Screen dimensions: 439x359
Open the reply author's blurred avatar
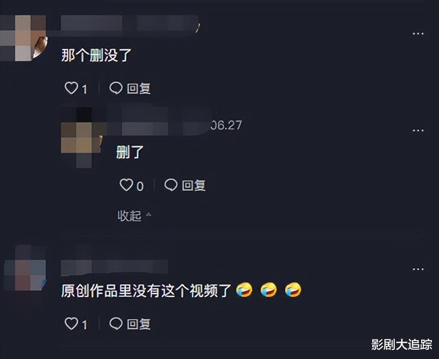pyautogui.click(x=82, y=138)
